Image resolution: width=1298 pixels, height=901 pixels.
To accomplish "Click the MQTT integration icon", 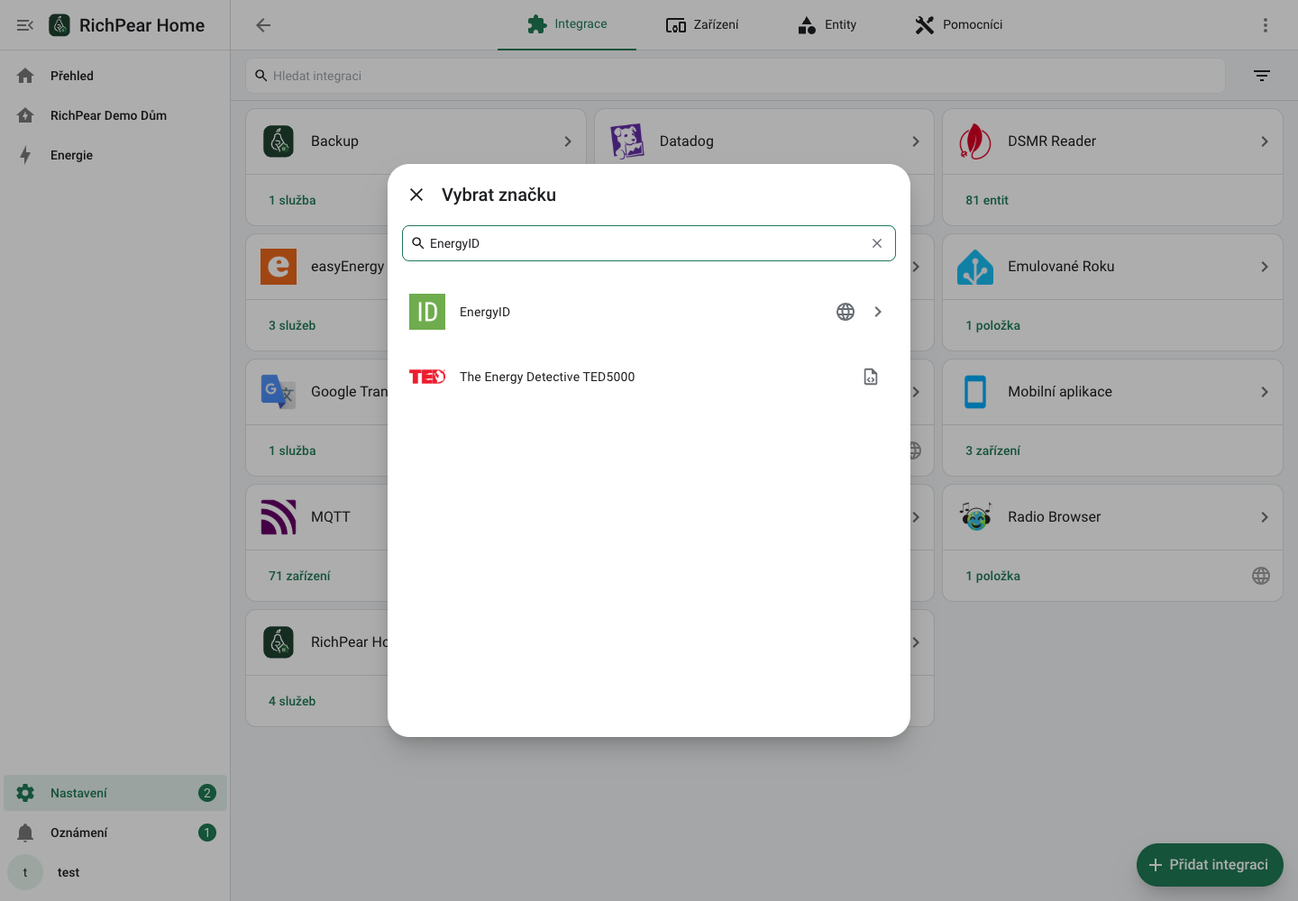I will tap(279, 517).
